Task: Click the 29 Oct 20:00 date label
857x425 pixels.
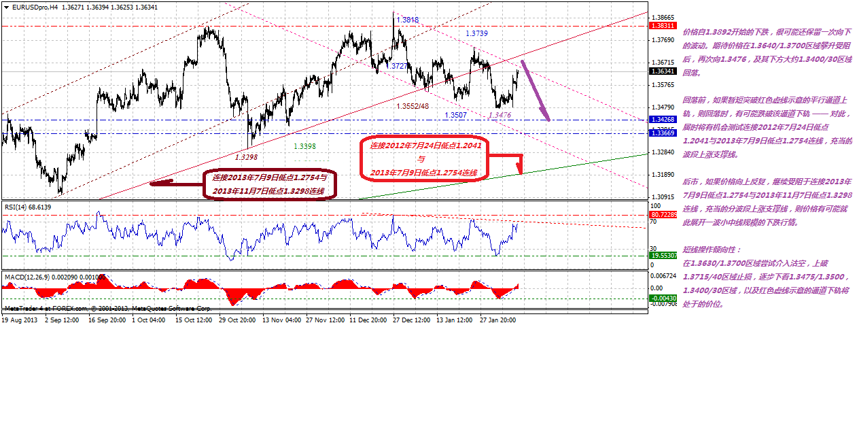Action: (237, 319)
